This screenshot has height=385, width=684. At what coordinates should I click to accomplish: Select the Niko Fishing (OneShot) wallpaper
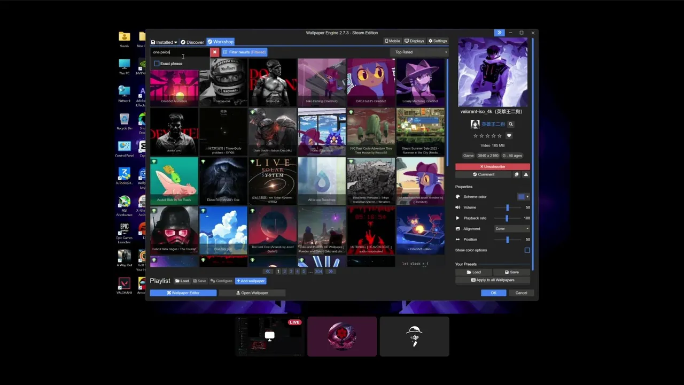click(x=322, y=82)
